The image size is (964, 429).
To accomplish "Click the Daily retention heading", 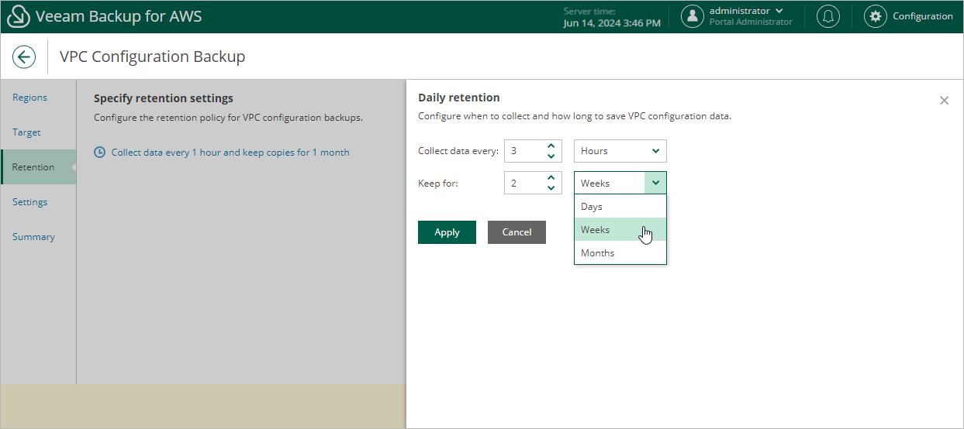I will click(x=459, y=98).
